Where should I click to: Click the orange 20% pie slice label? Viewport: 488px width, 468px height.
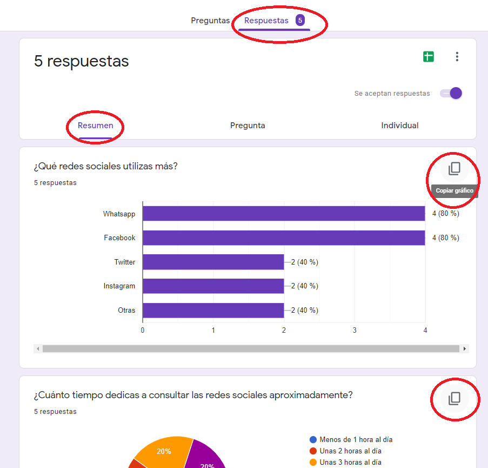pos(164,451)
